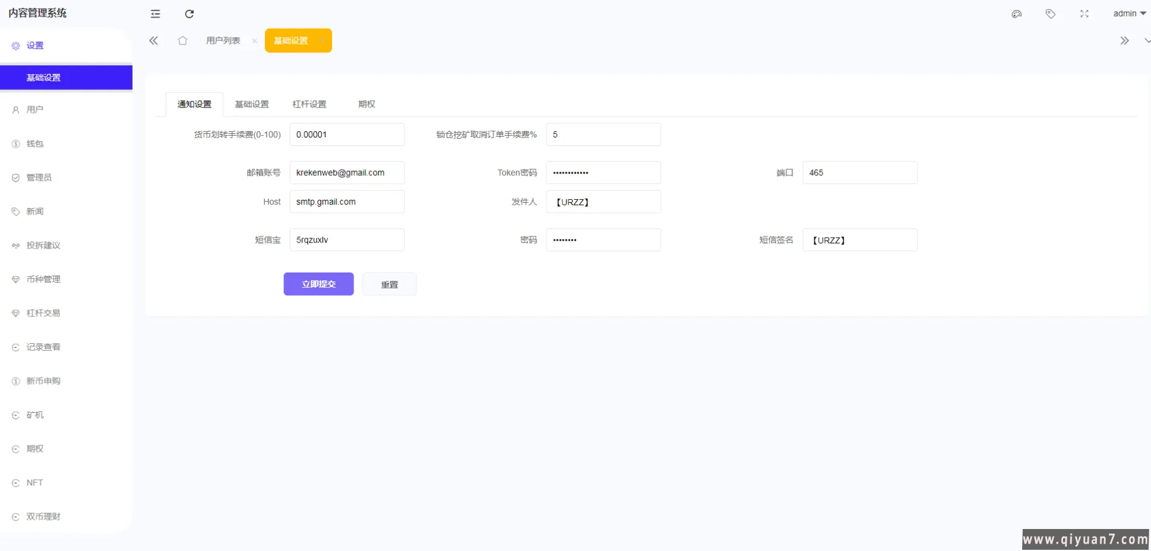The width and height of the screenshot is (1151, 551).
Task: Toggle fullscreen mode icon
Action: click(1084, 14)
